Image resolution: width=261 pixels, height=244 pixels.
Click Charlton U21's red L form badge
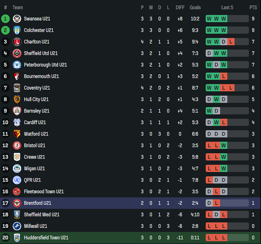tap(231, 42)
